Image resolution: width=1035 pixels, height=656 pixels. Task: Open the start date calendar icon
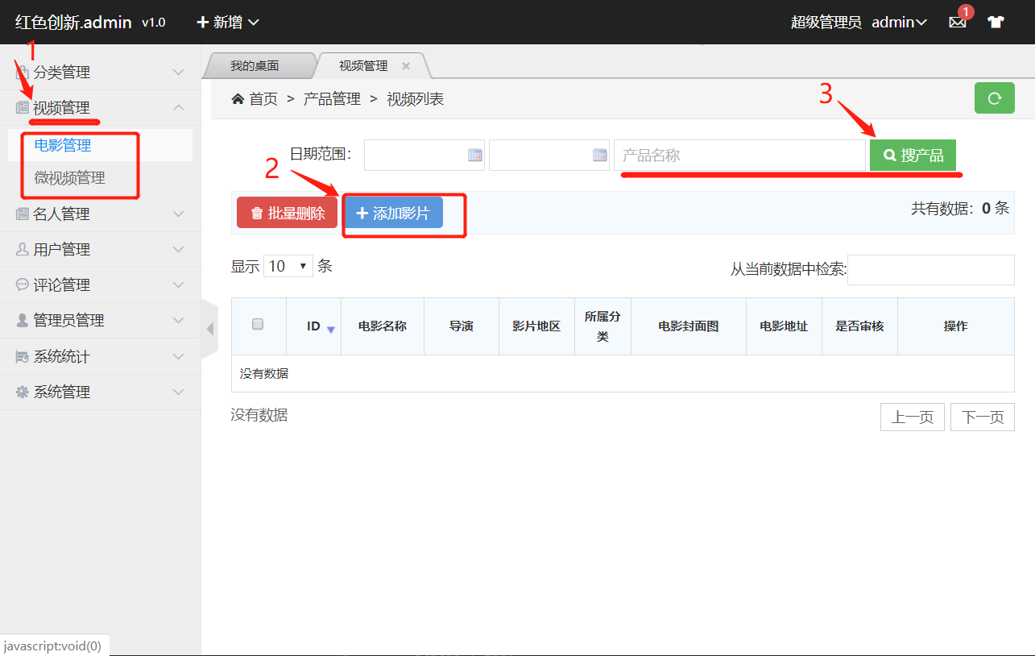(x=475, y=156)
